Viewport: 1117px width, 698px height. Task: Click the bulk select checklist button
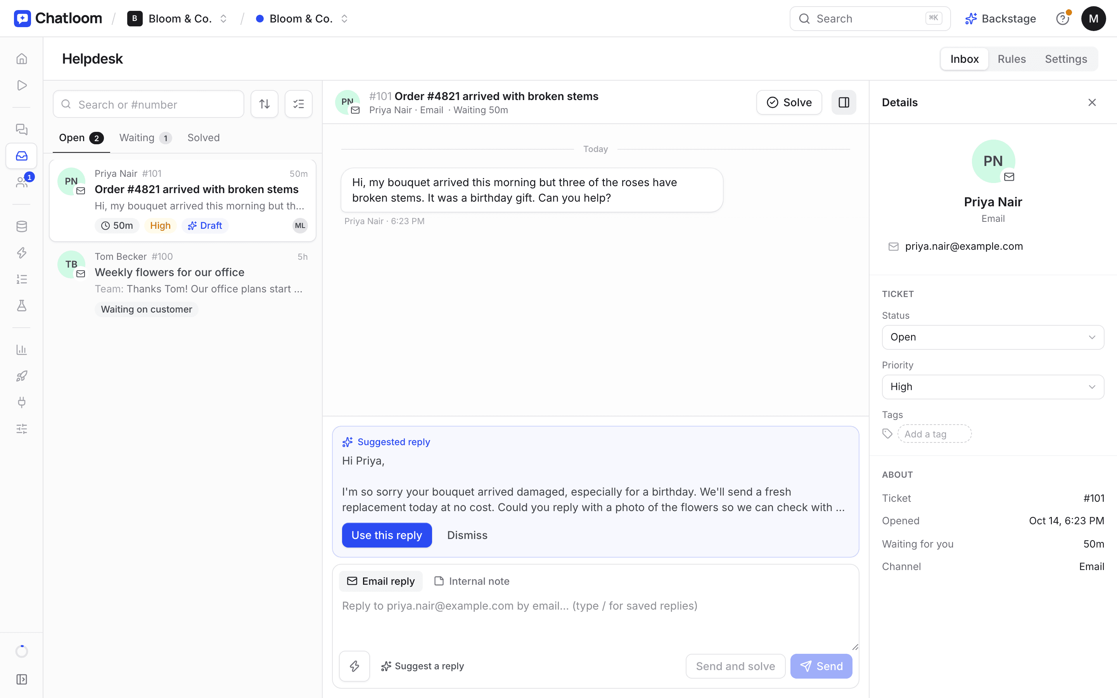[x=299, y=104]
